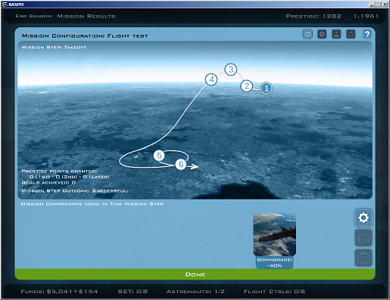Jump to mission step 6 marker
This screenshot has width=390, height=300.
click(x=181, y=164)
